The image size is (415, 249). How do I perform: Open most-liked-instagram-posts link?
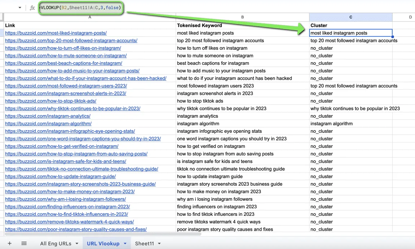(56, 33)
